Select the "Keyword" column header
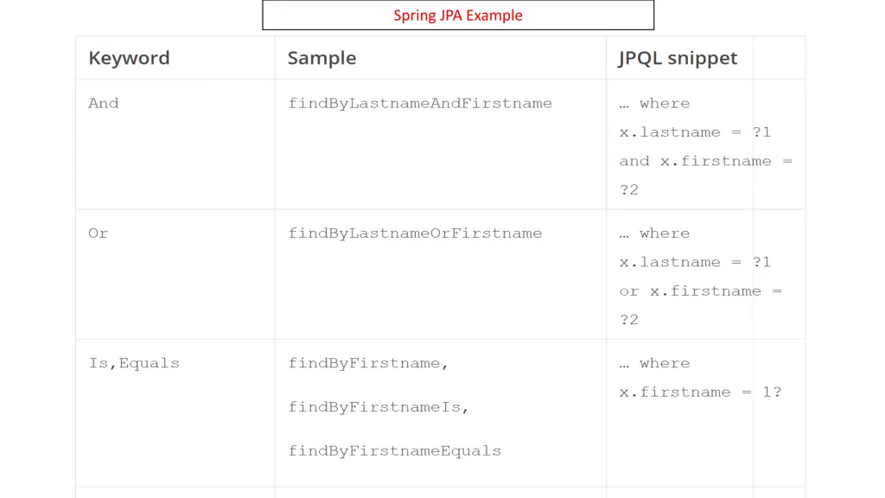 (x=129, y=58)
